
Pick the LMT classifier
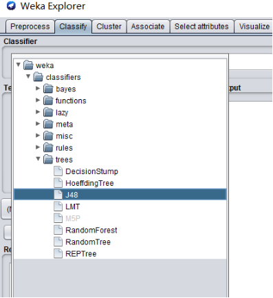point(73,206)
